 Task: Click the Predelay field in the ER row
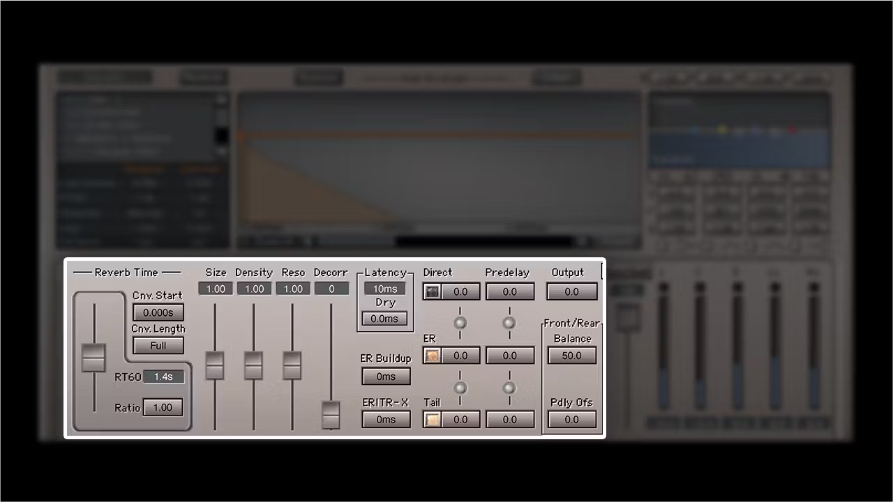click(510, 356)
